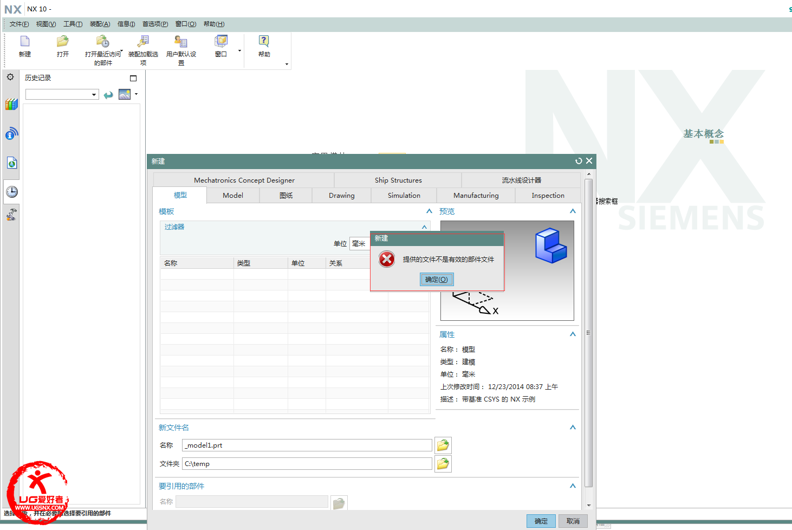Open the web/info feed sidebar tab

click(x=11, y=133)
